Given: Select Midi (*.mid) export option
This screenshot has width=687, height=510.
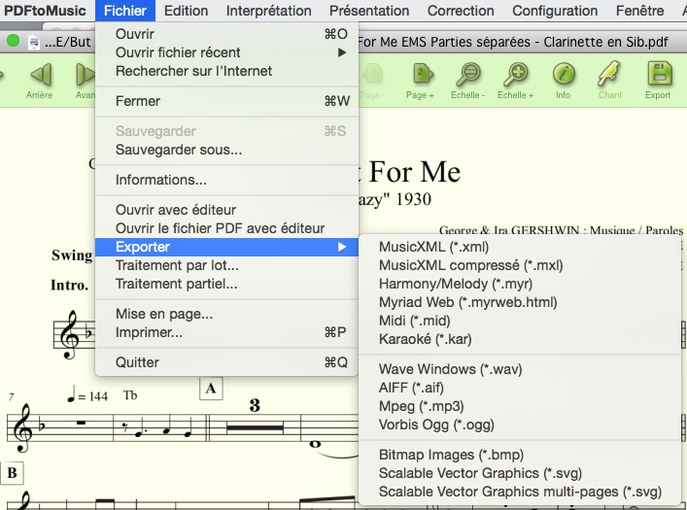Looking at the screenshot, I should (x=415, y=321).
